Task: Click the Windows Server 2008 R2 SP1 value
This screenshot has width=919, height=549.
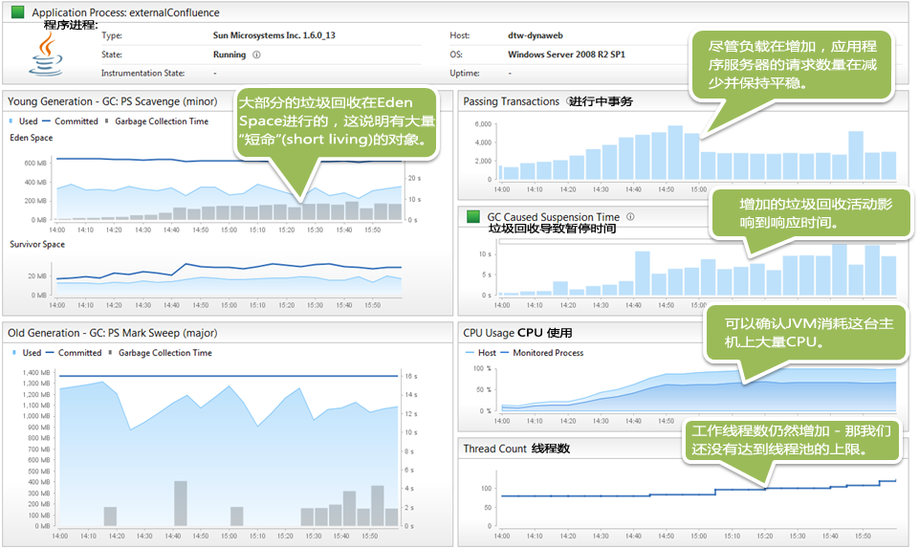Action: (566, 55)
